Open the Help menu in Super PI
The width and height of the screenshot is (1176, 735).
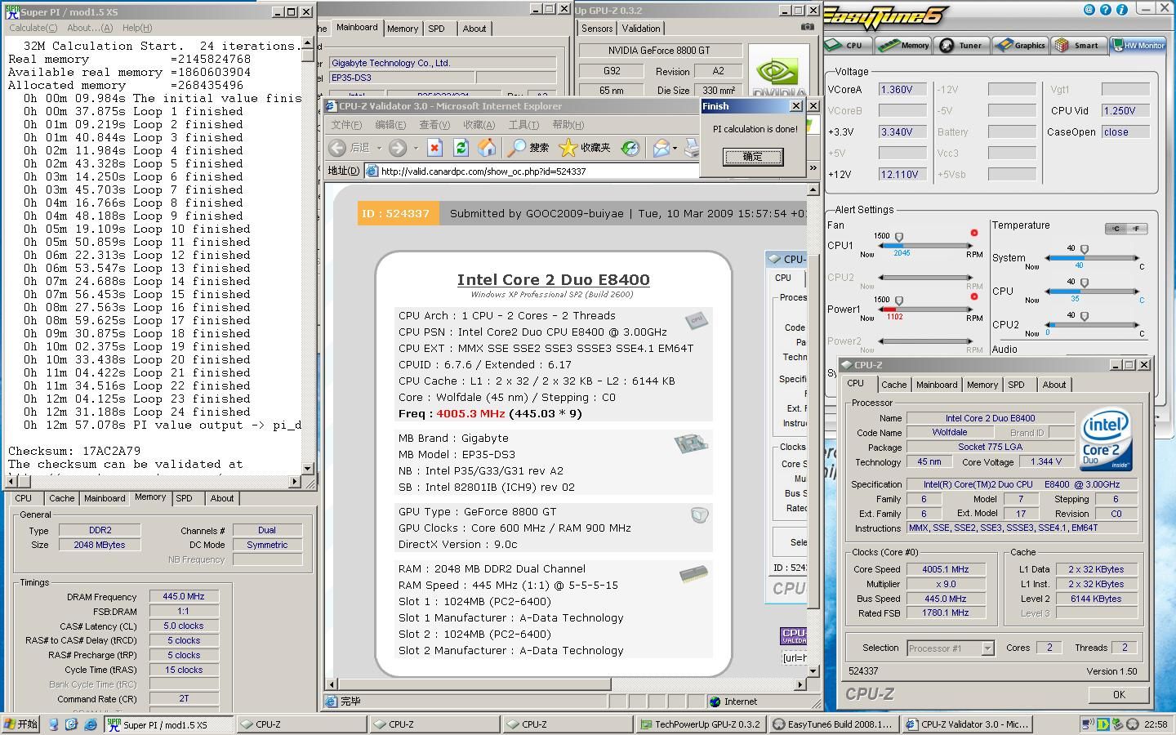tap(137, 28)
